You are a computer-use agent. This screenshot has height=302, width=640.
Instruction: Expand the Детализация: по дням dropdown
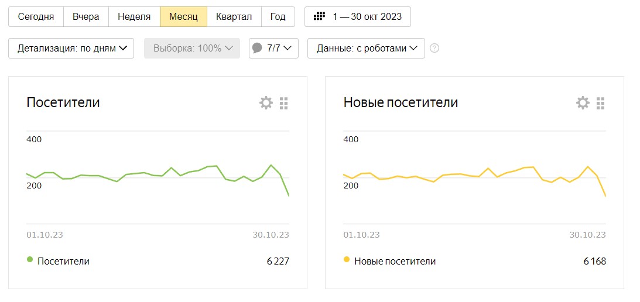coord(71,49)
